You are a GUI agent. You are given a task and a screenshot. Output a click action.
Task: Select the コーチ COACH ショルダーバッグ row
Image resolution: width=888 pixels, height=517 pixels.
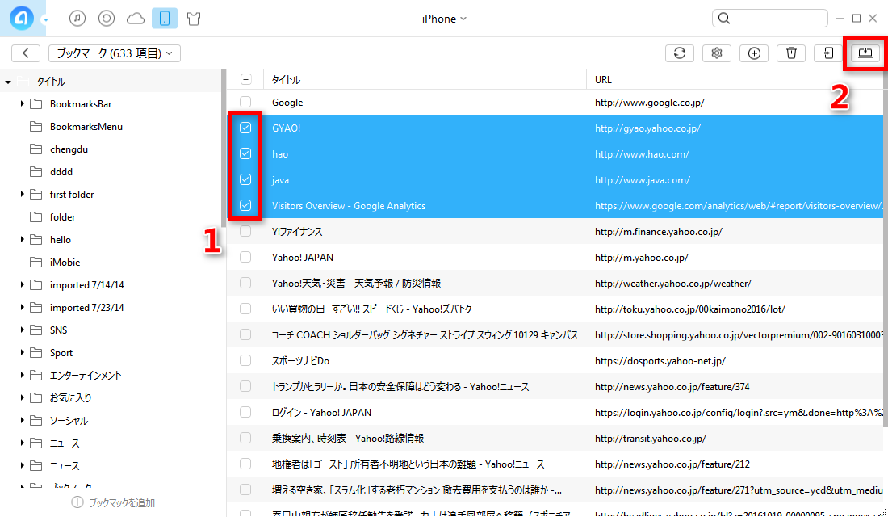pyautogui.click(x=555, y=334)
